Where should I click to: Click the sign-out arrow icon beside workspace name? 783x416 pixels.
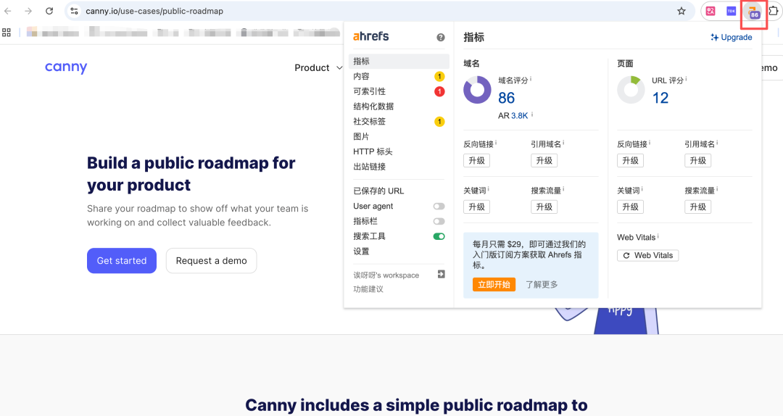pos(441,275)
